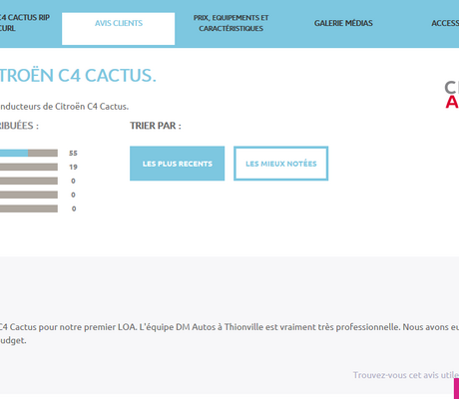Select the third rating bar showing zero

tap(29, 181)
